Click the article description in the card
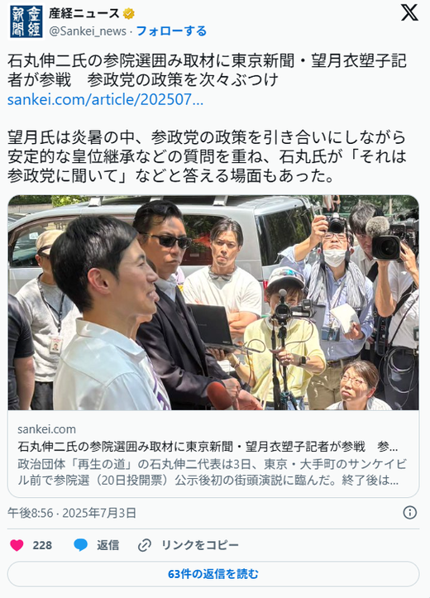The height and width of the screenshot is (598, 430). (212, 472)
